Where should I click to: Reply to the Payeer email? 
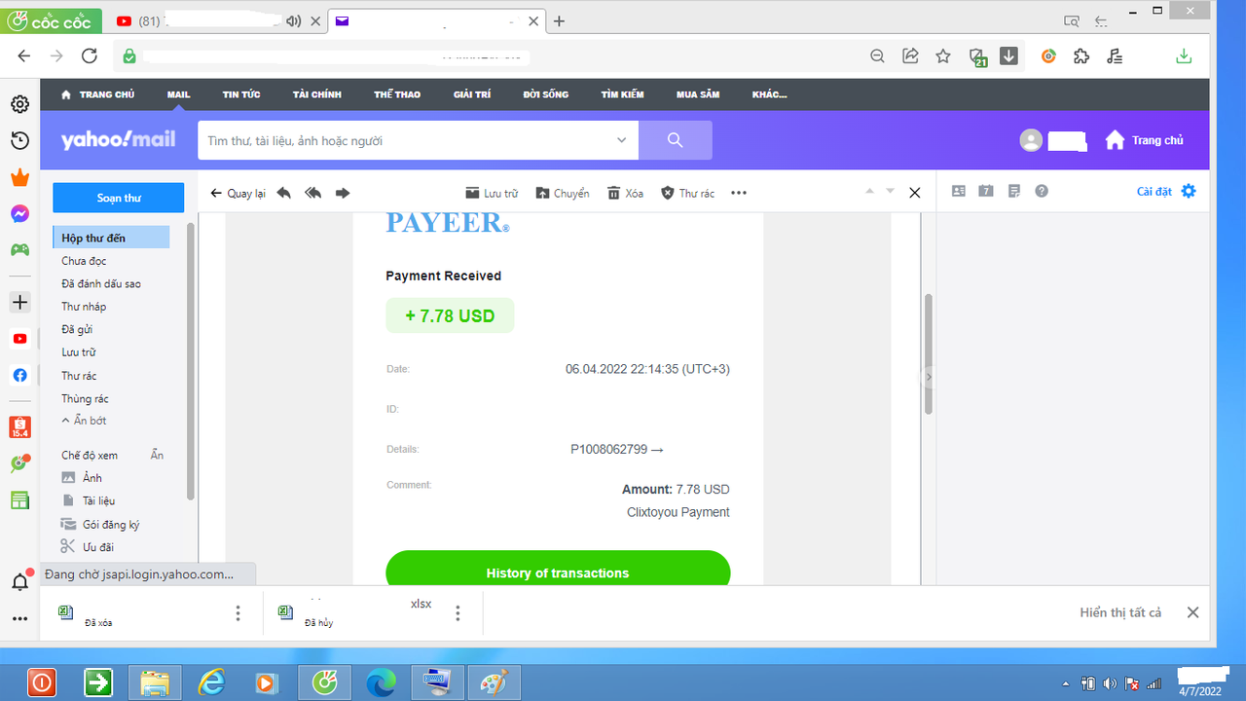coord(283,193)
